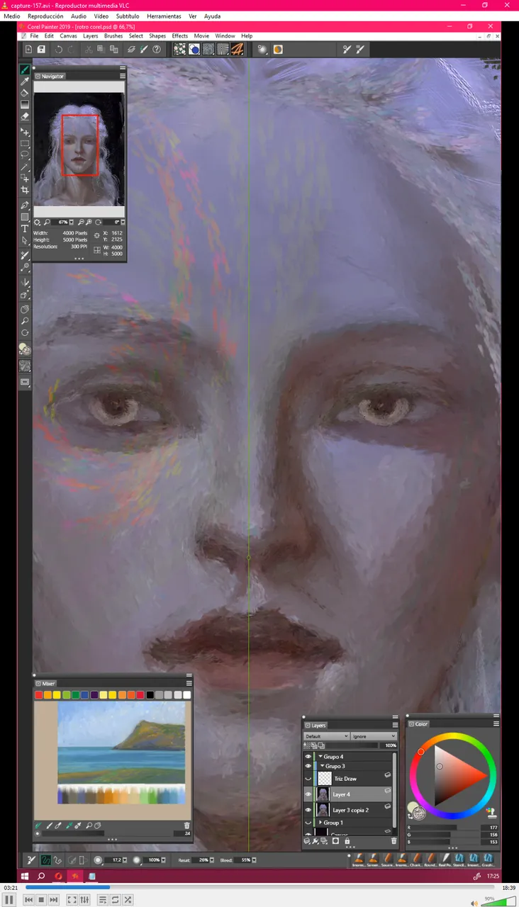This screenshot has width=519, height=907.
Task: Hide Layer 4 with eye icon
Action: click(x=308, y=794)
